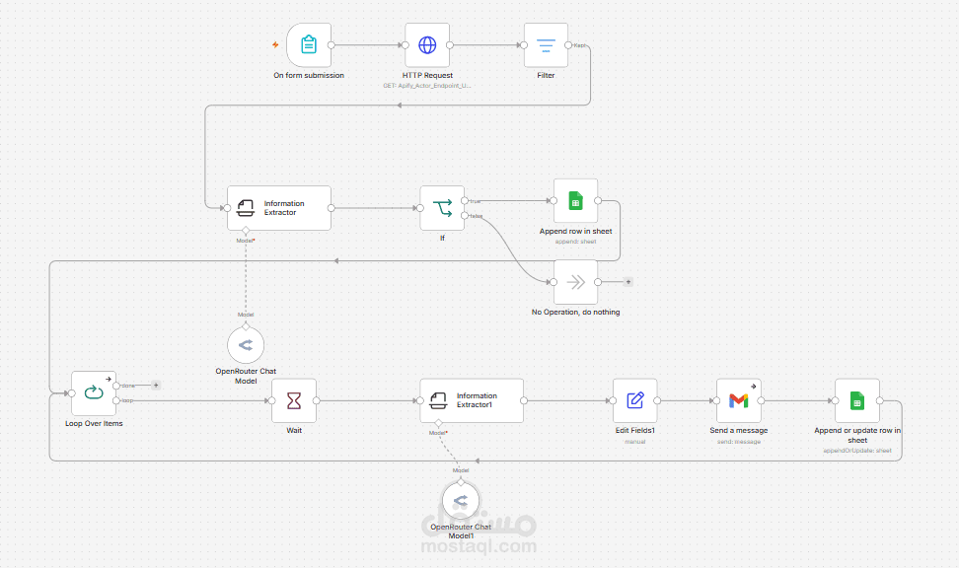Select the No Operation, do nothing node
Viewport: 959px width, 568px height.
pos(575,282)
